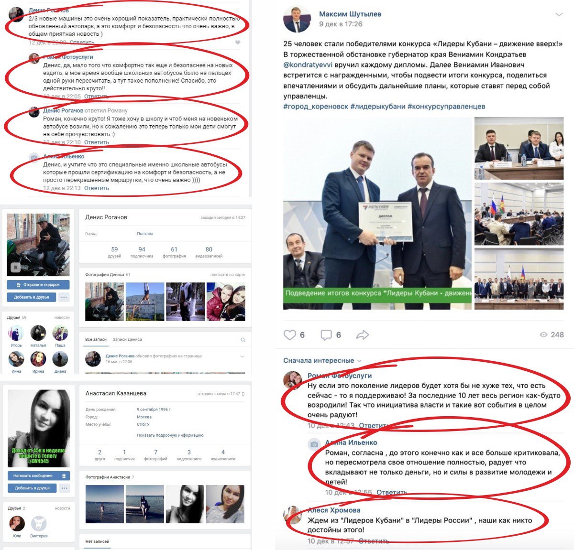Expand post options chevron near Максим Шутылев
574x550 pixels.
[x=559, y=15]
